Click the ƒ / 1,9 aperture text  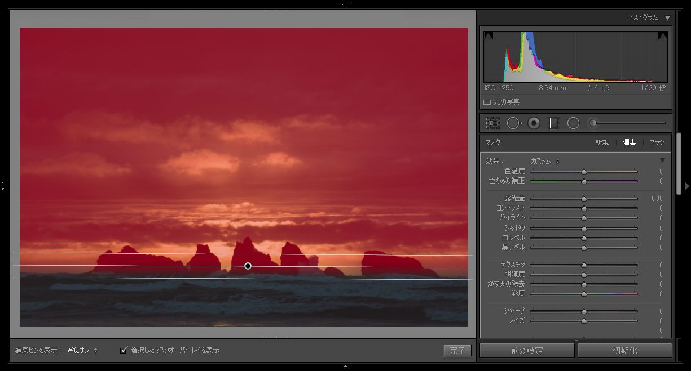(598, 88)
